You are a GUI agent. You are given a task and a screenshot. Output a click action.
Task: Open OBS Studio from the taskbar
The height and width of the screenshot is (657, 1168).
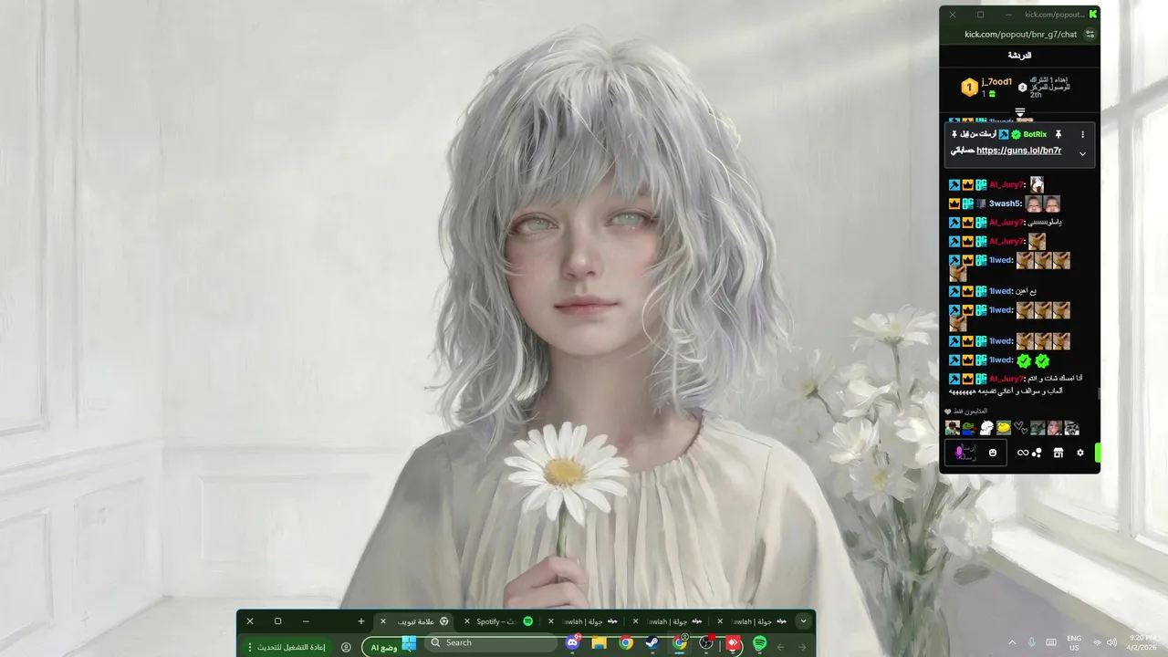click(706, 643)
